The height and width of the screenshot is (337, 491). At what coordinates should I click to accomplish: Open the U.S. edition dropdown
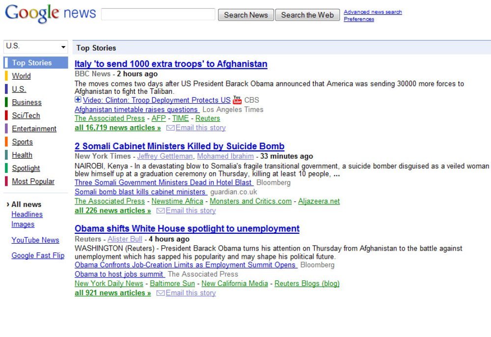[36, 46]
